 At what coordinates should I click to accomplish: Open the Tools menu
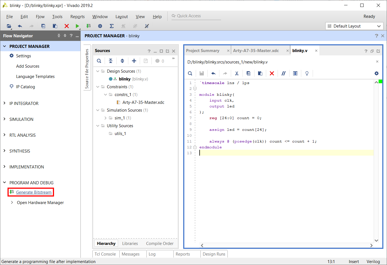(x=57, y=17)
